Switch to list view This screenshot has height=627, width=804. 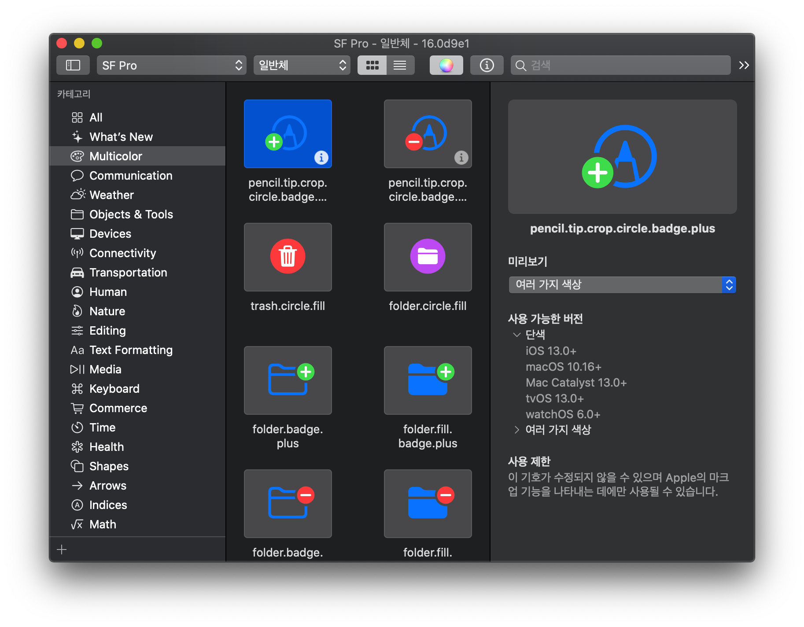[x=400, y=65]
